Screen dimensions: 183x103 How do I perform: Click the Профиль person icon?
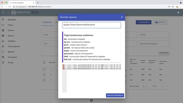coord(3,41)
